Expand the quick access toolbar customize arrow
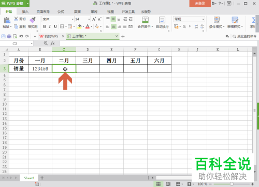The height and width of the screenshot is (187, 259). (35, 36)
